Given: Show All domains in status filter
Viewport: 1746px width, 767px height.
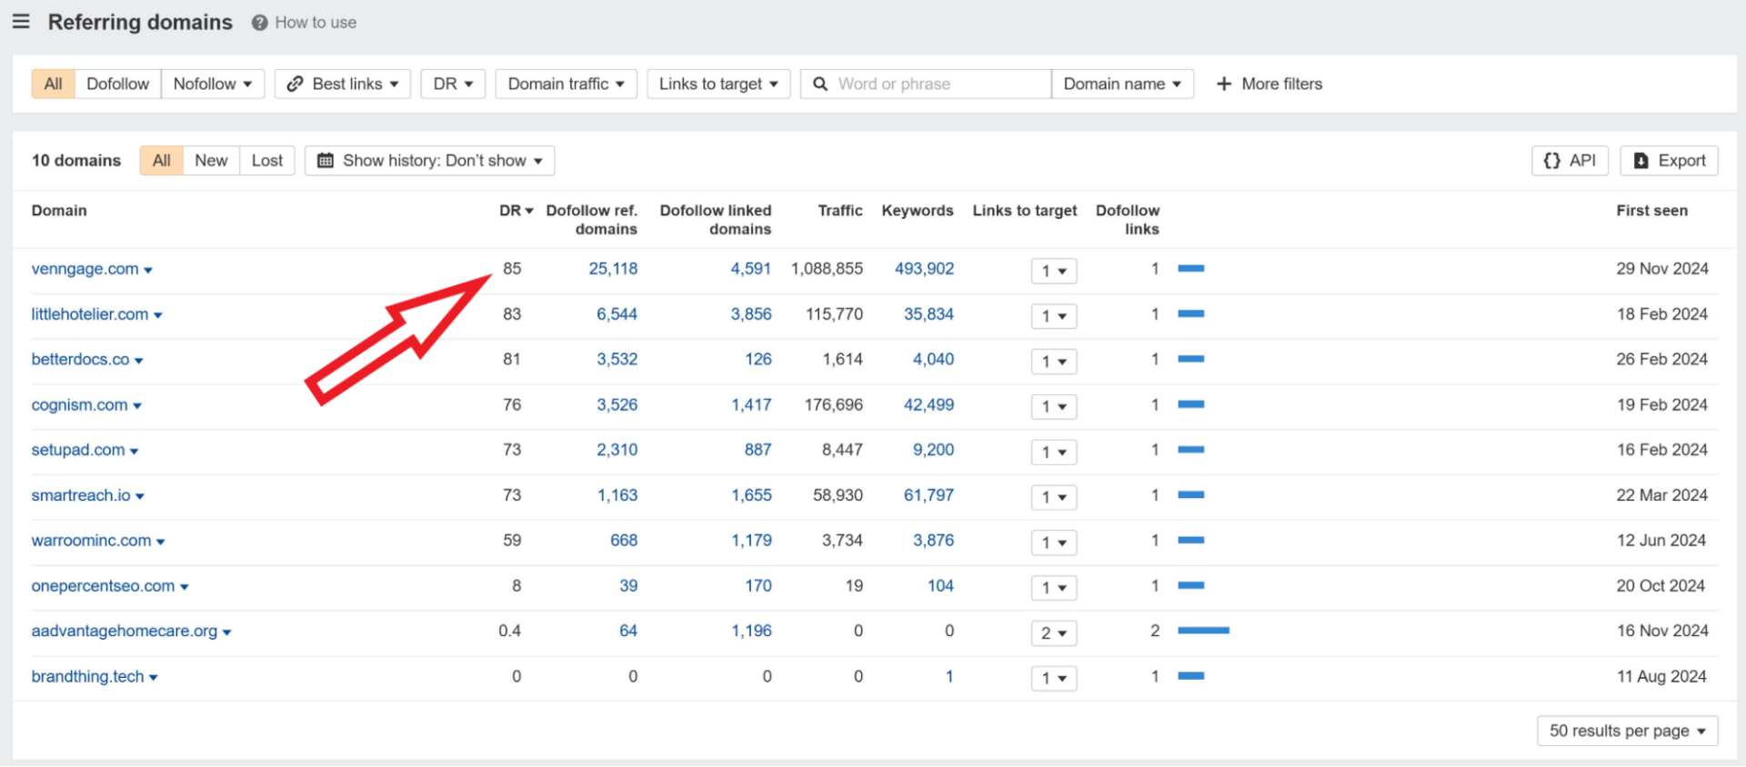Looking at the screenshot, I should (x=162, y=161).
